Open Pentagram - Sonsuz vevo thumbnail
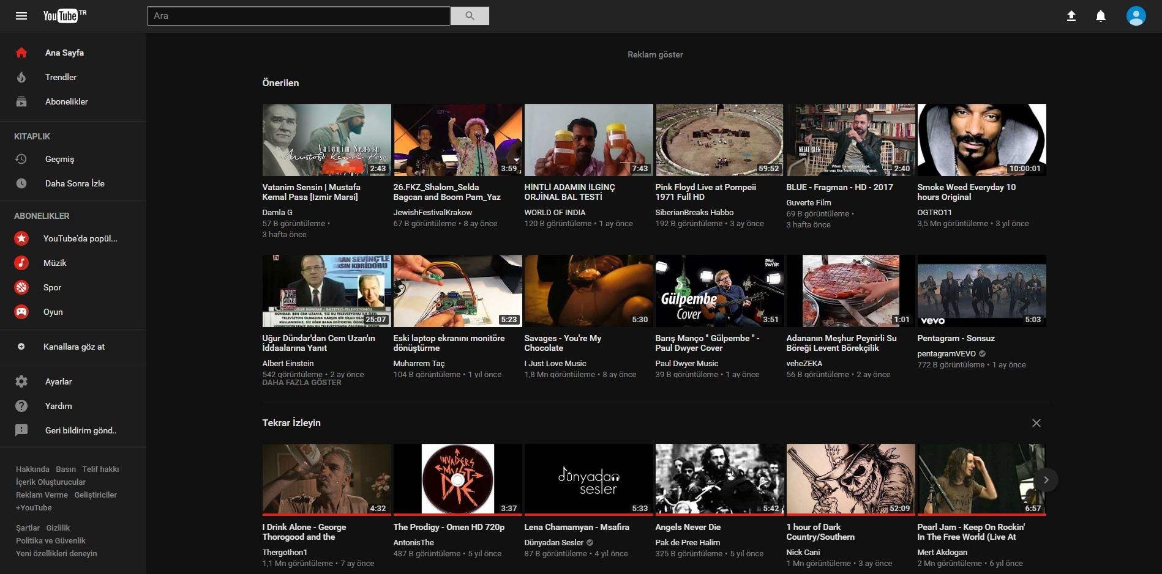The height and width of the screenshot is (574, 1162). (981, 291)
